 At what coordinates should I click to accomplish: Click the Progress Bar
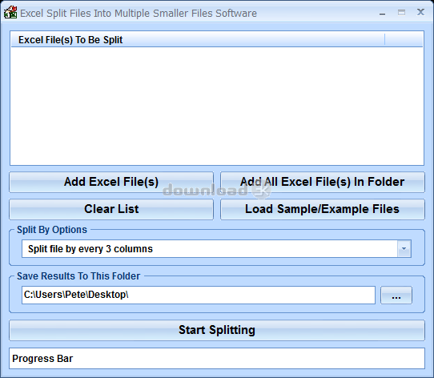[217, 358]
